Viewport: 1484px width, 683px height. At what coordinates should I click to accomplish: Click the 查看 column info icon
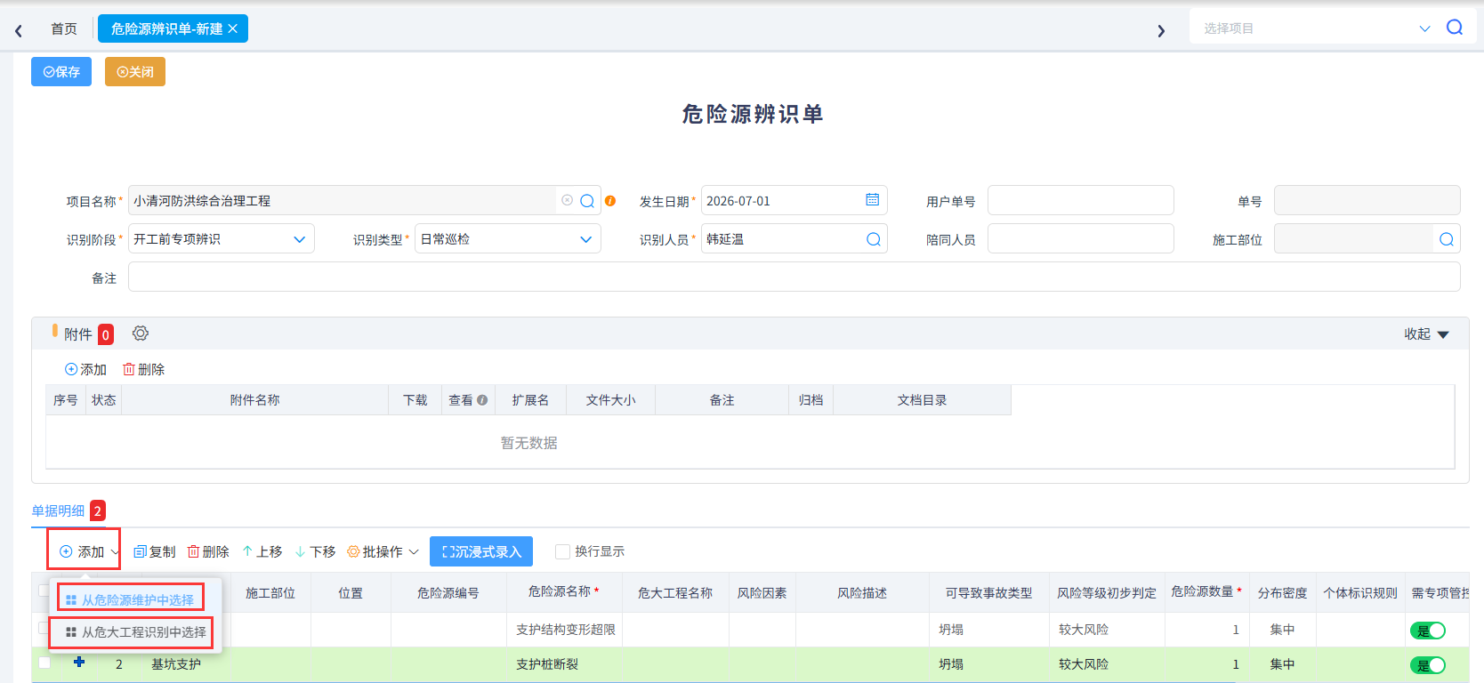[x=482, y=400]
